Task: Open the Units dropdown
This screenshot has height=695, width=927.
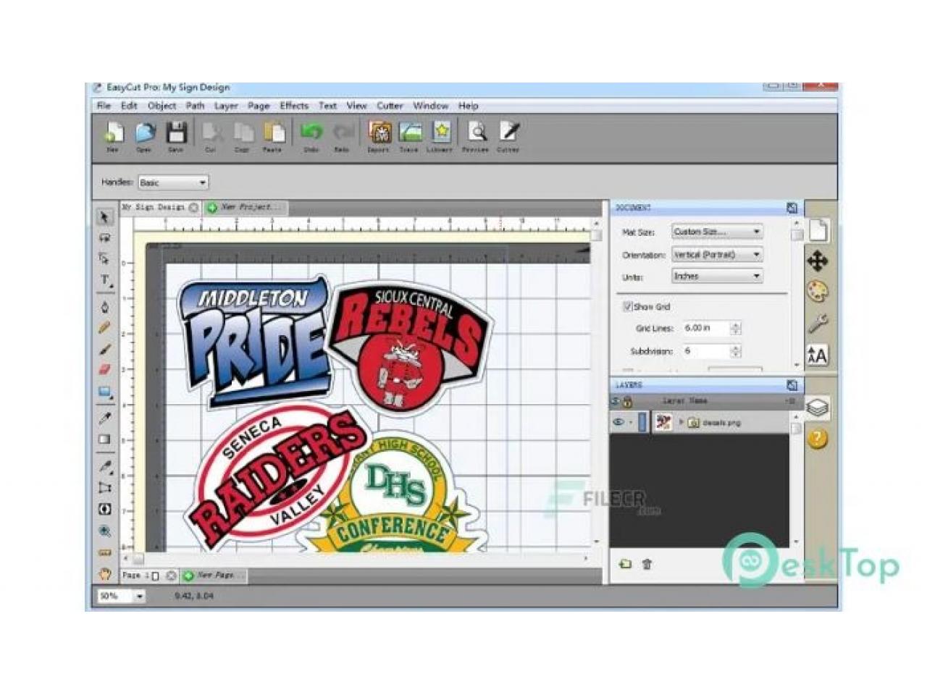Action: pyautogui.click(x=717, y=277)
